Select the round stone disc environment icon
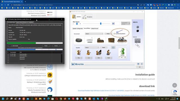 [79, 40]
